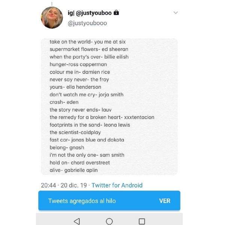Tap the Android back navigation icon
Screen dimensions: 225x225
[77, 221]
